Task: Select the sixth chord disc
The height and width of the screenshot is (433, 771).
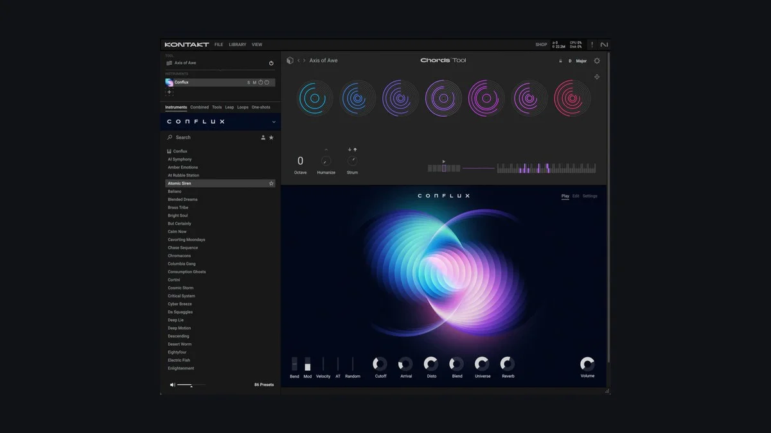Action: [x=529, y=98]
